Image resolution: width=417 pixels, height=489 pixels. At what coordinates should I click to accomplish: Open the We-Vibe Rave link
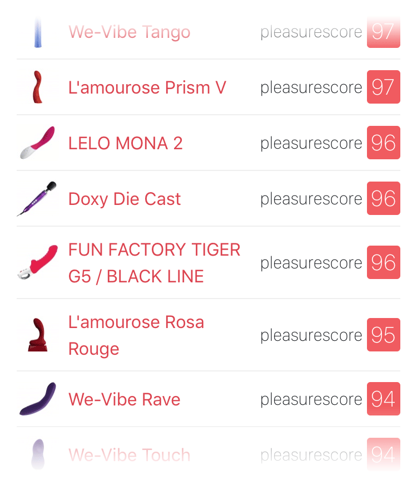coord(124,399)
